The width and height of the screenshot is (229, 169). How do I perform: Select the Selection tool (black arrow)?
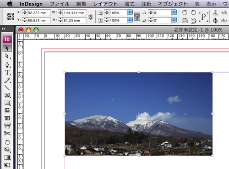7,48
